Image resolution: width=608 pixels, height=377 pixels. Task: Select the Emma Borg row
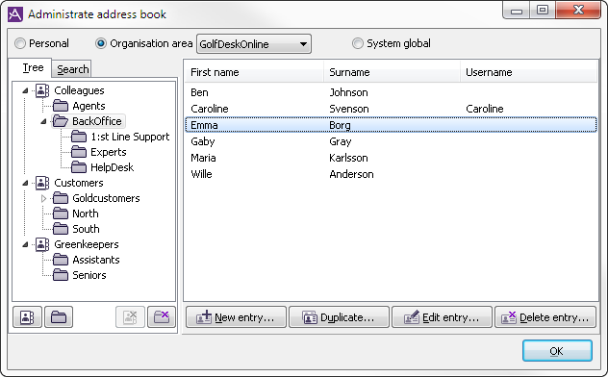(x=391, y=125)
